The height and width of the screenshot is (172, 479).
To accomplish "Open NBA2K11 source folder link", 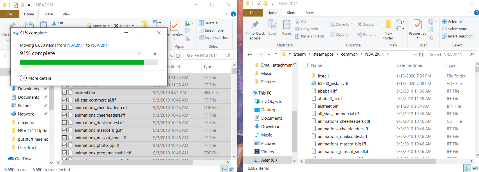I will 76,45.
